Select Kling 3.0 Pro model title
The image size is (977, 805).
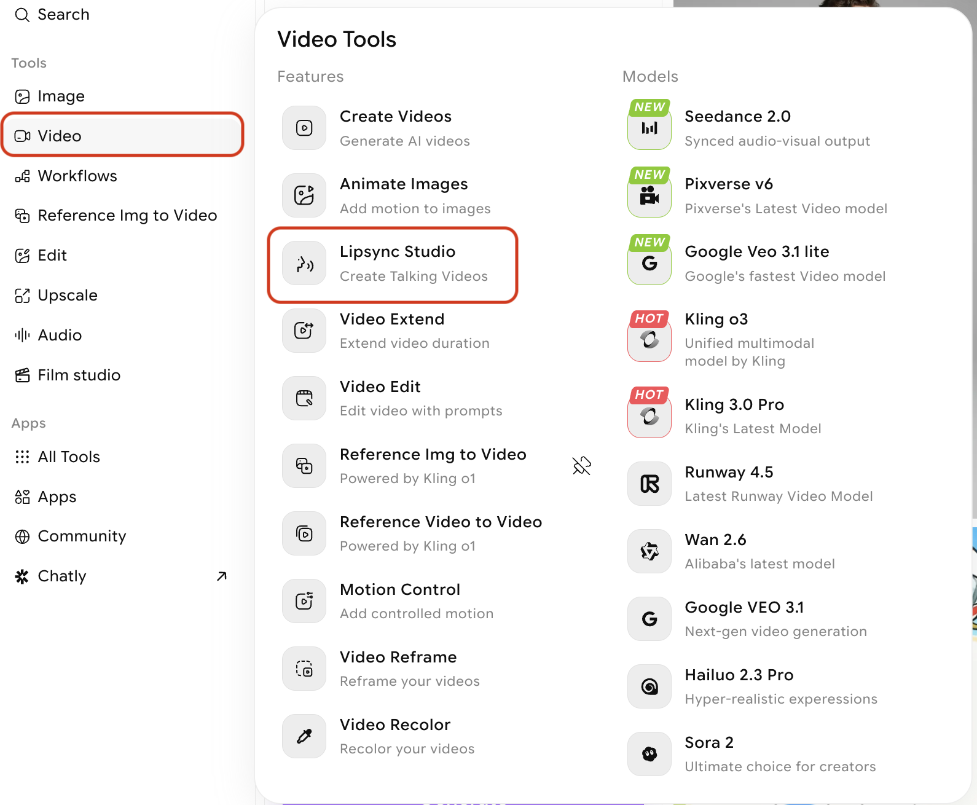coord(735,404)
